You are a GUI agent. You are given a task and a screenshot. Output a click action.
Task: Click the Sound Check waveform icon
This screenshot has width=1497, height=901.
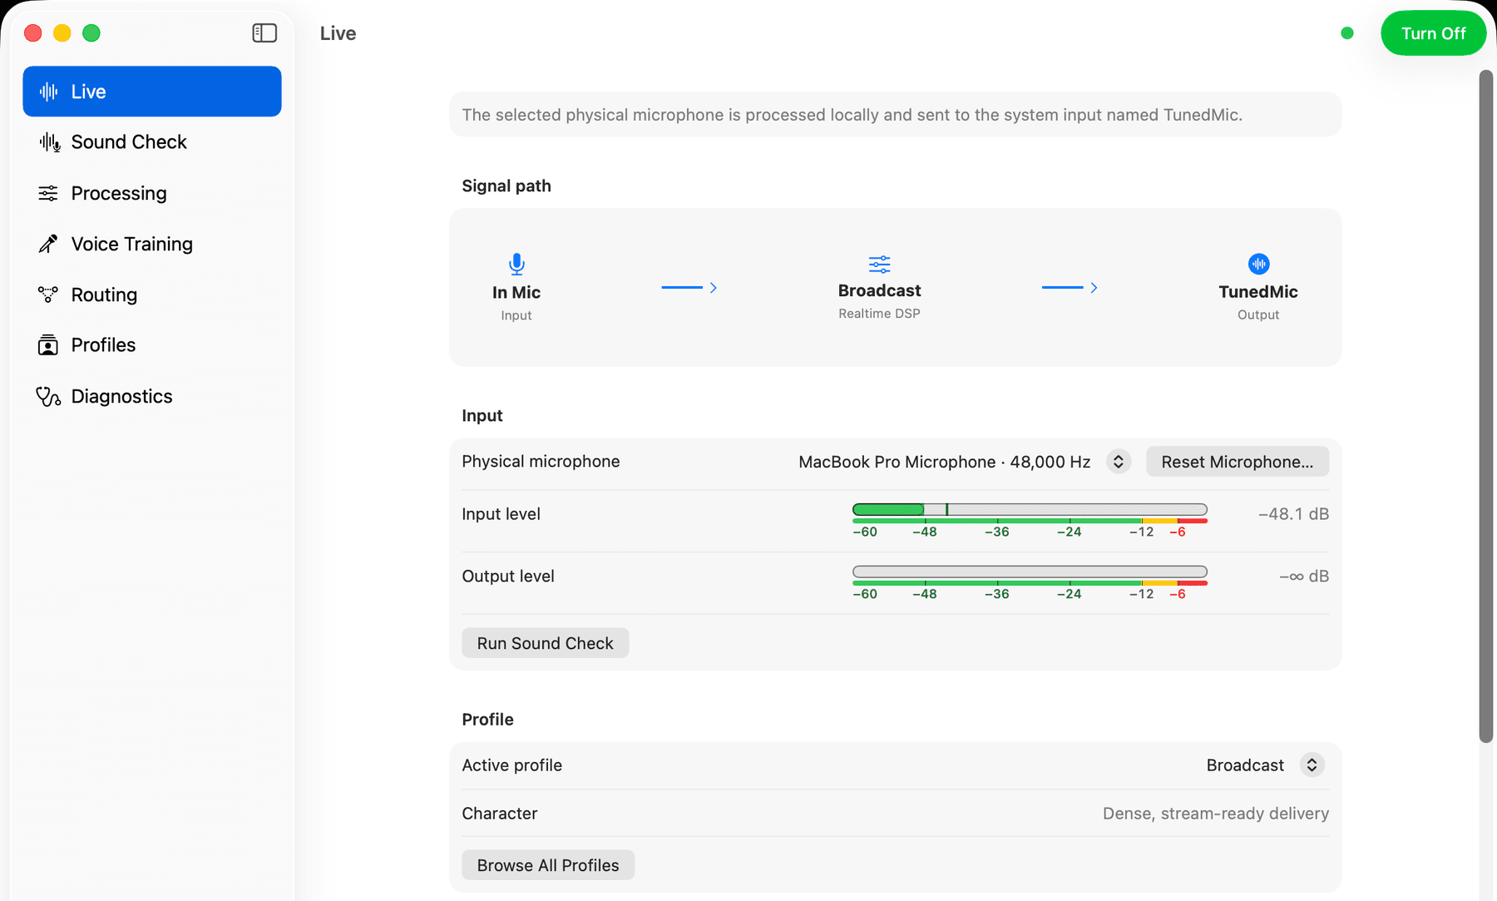pyautogui.click(x=49, y=142)
